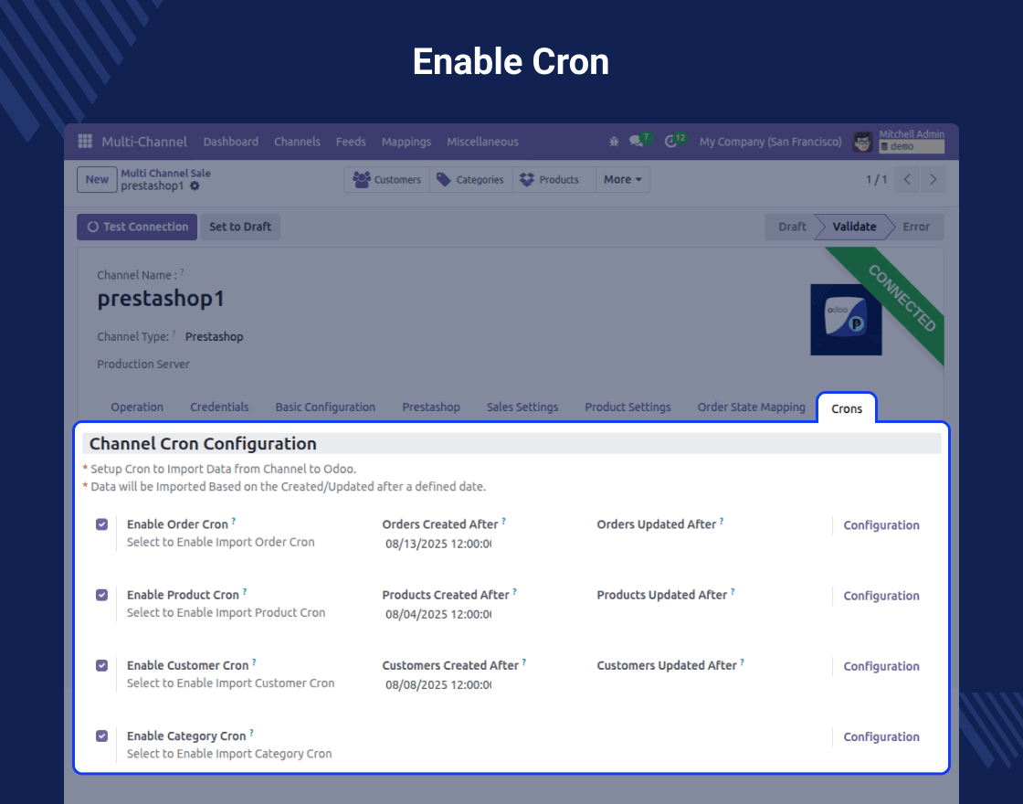Image resolution: width=1023 pixels, height=804 pixels.
Task: Toggle Enable Category Cron checkbox
Action: [x=101, y=735]
